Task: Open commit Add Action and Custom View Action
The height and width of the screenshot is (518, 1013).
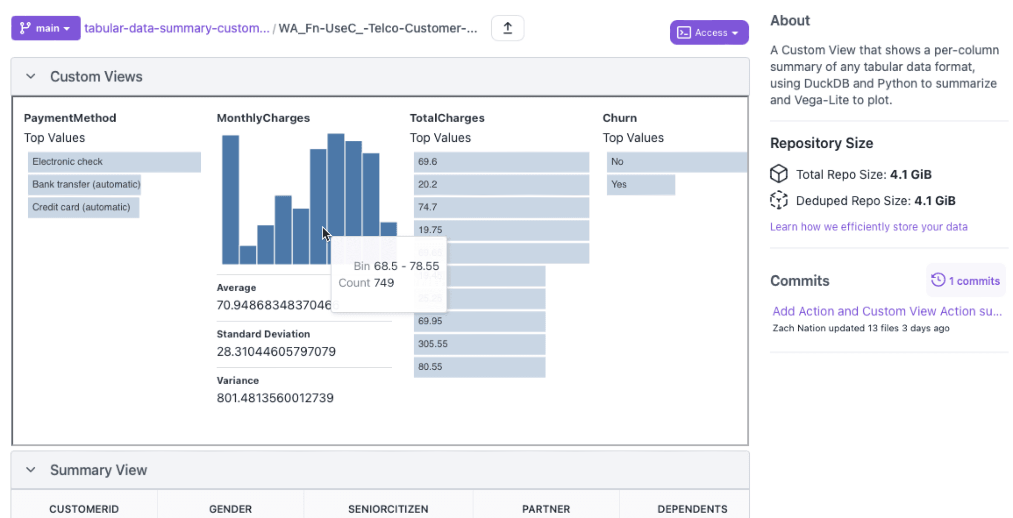Action: pyautogui.click(x=887, y=311)
